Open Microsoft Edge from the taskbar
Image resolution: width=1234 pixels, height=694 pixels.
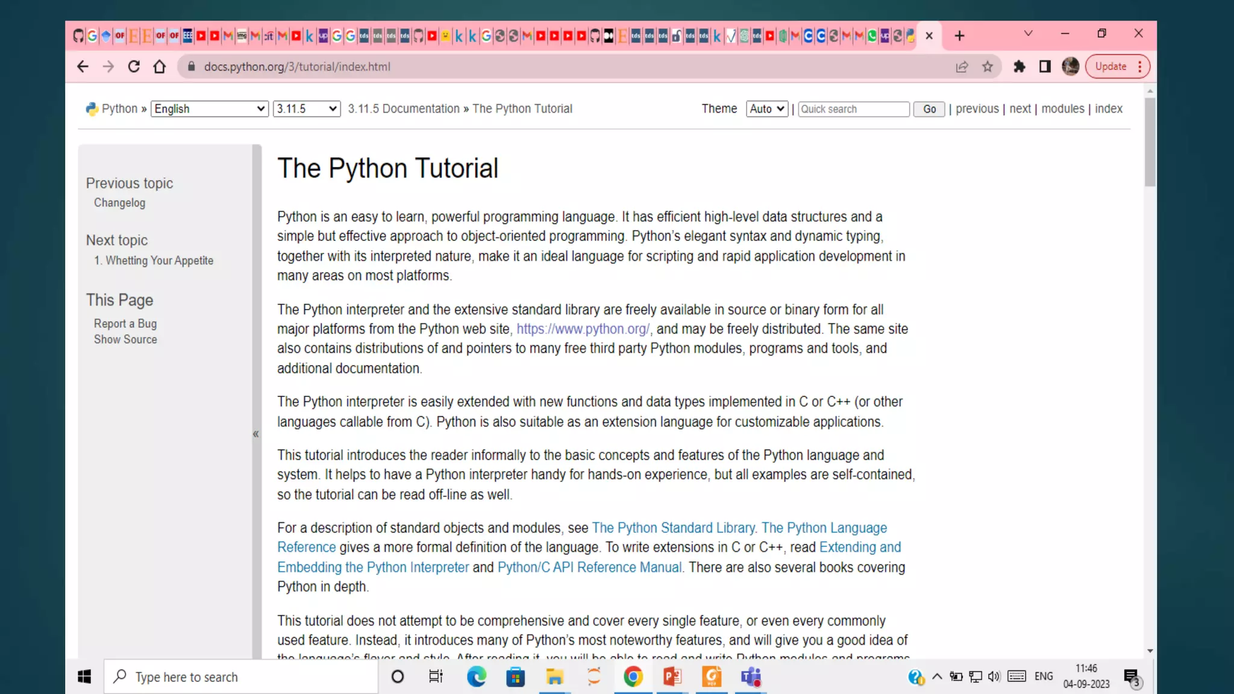(476, 677)
